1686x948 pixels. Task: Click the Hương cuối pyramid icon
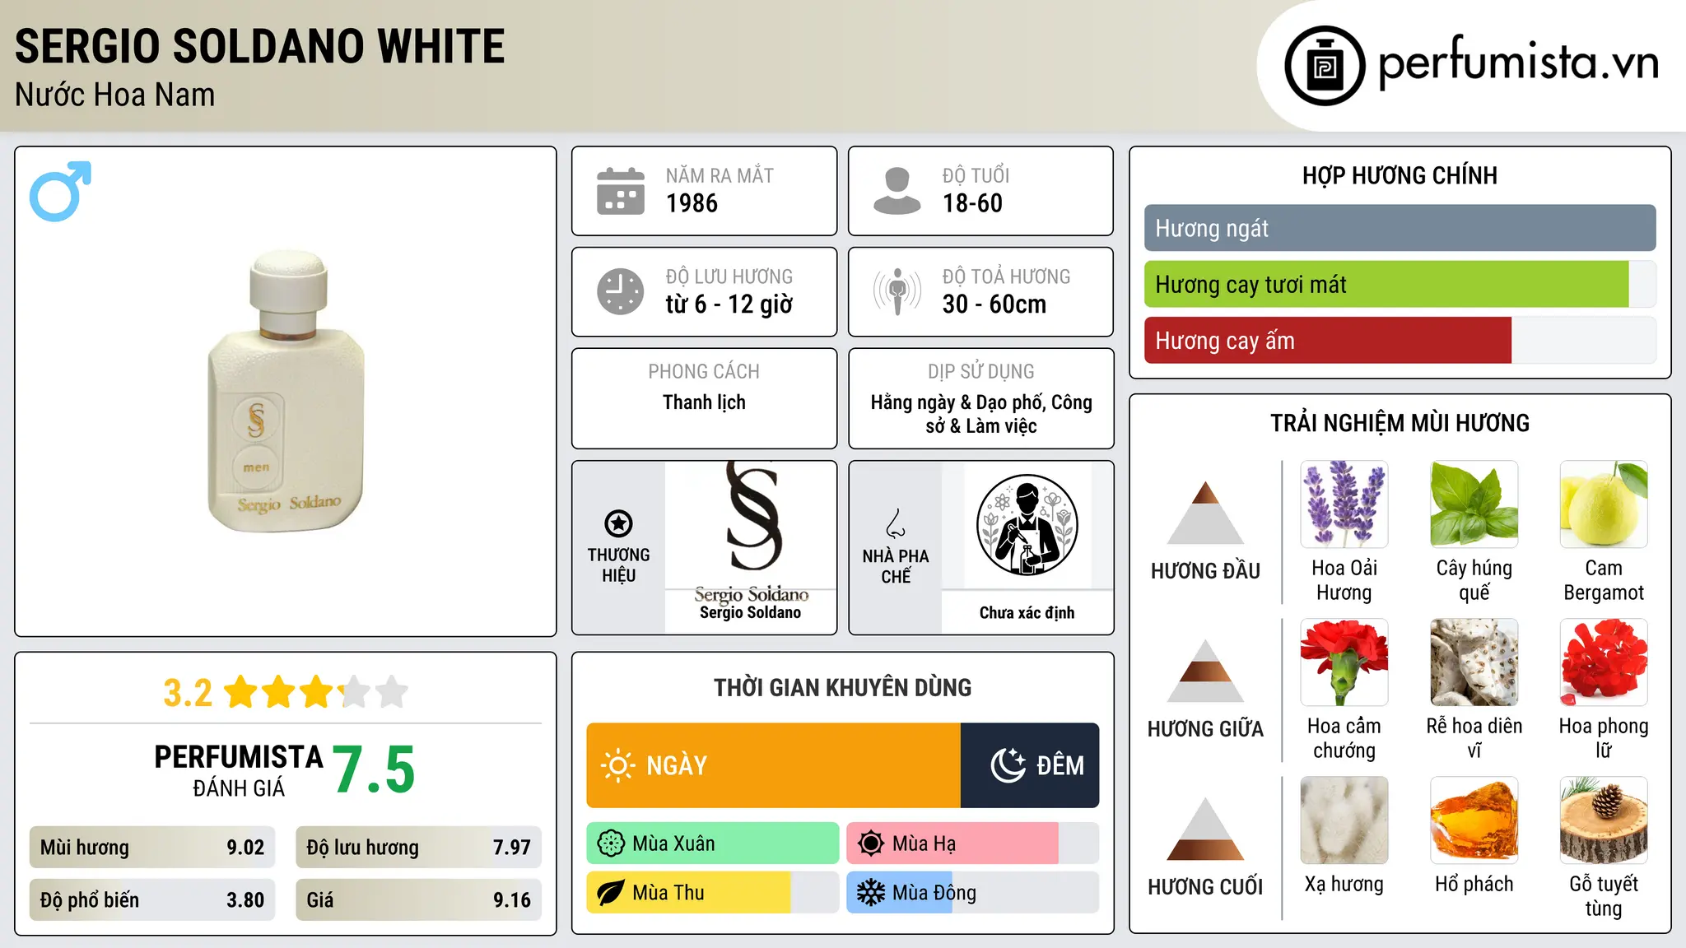click(1205, 829)
